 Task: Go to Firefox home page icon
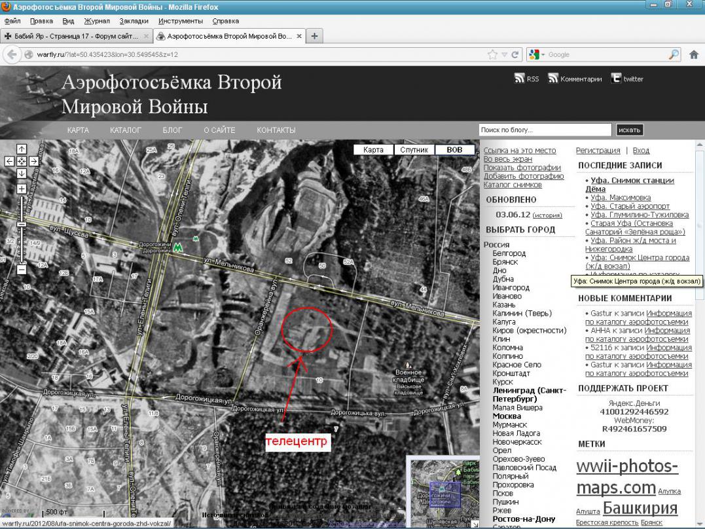click(694, 55)
